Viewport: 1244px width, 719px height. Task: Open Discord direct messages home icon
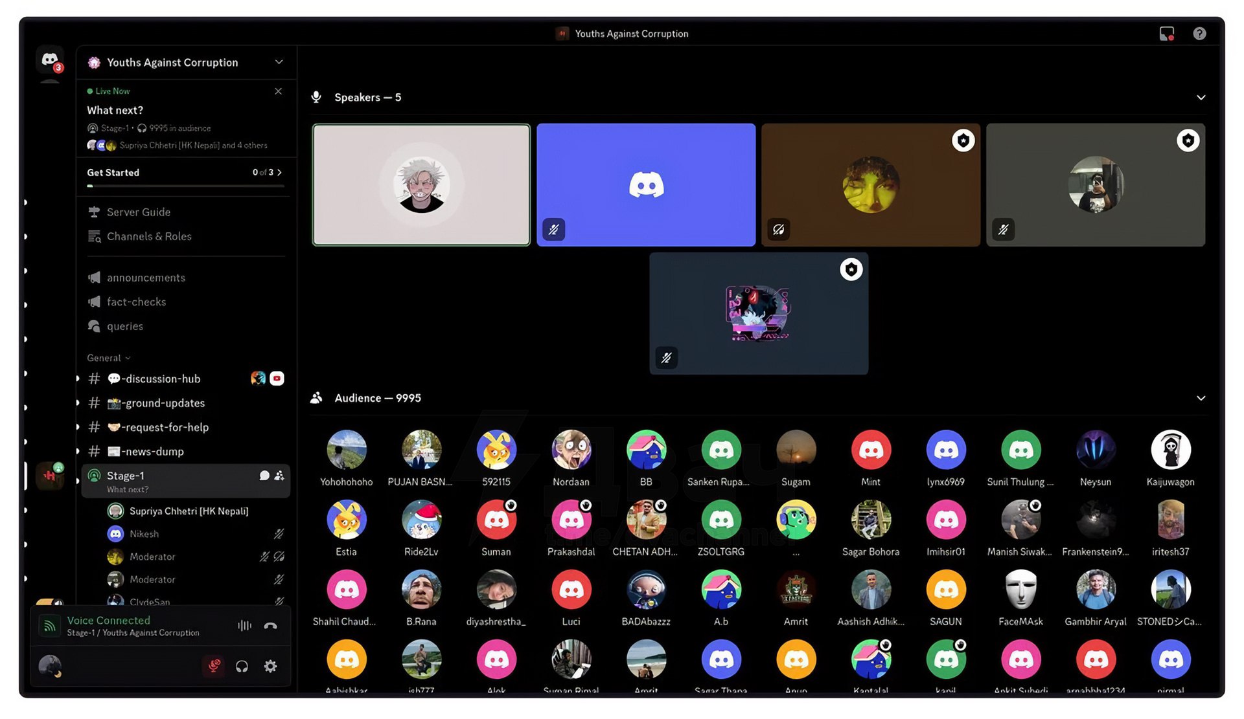[x=50, y=61]
